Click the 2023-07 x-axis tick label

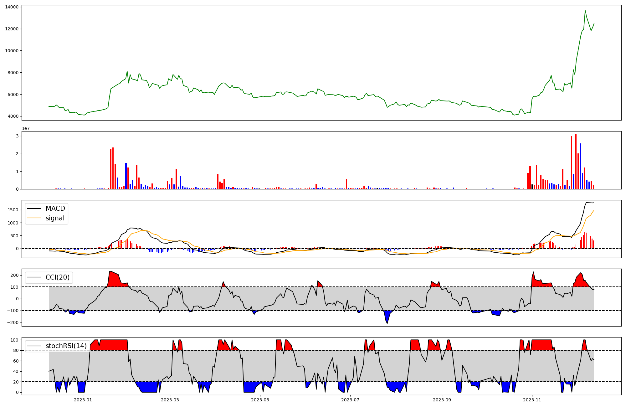click(x=350, y=400)
